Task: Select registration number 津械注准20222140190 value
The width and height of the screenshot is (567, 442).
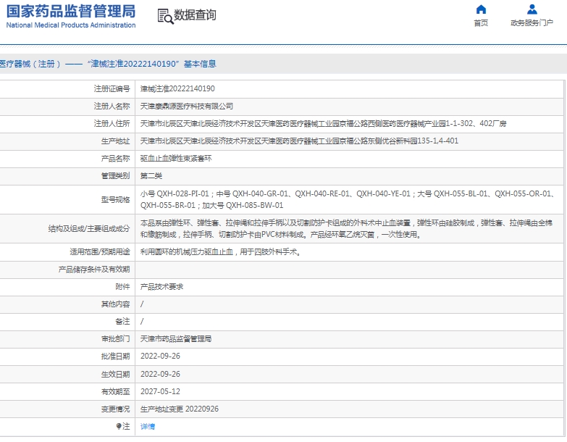Action: click(177, 88)
